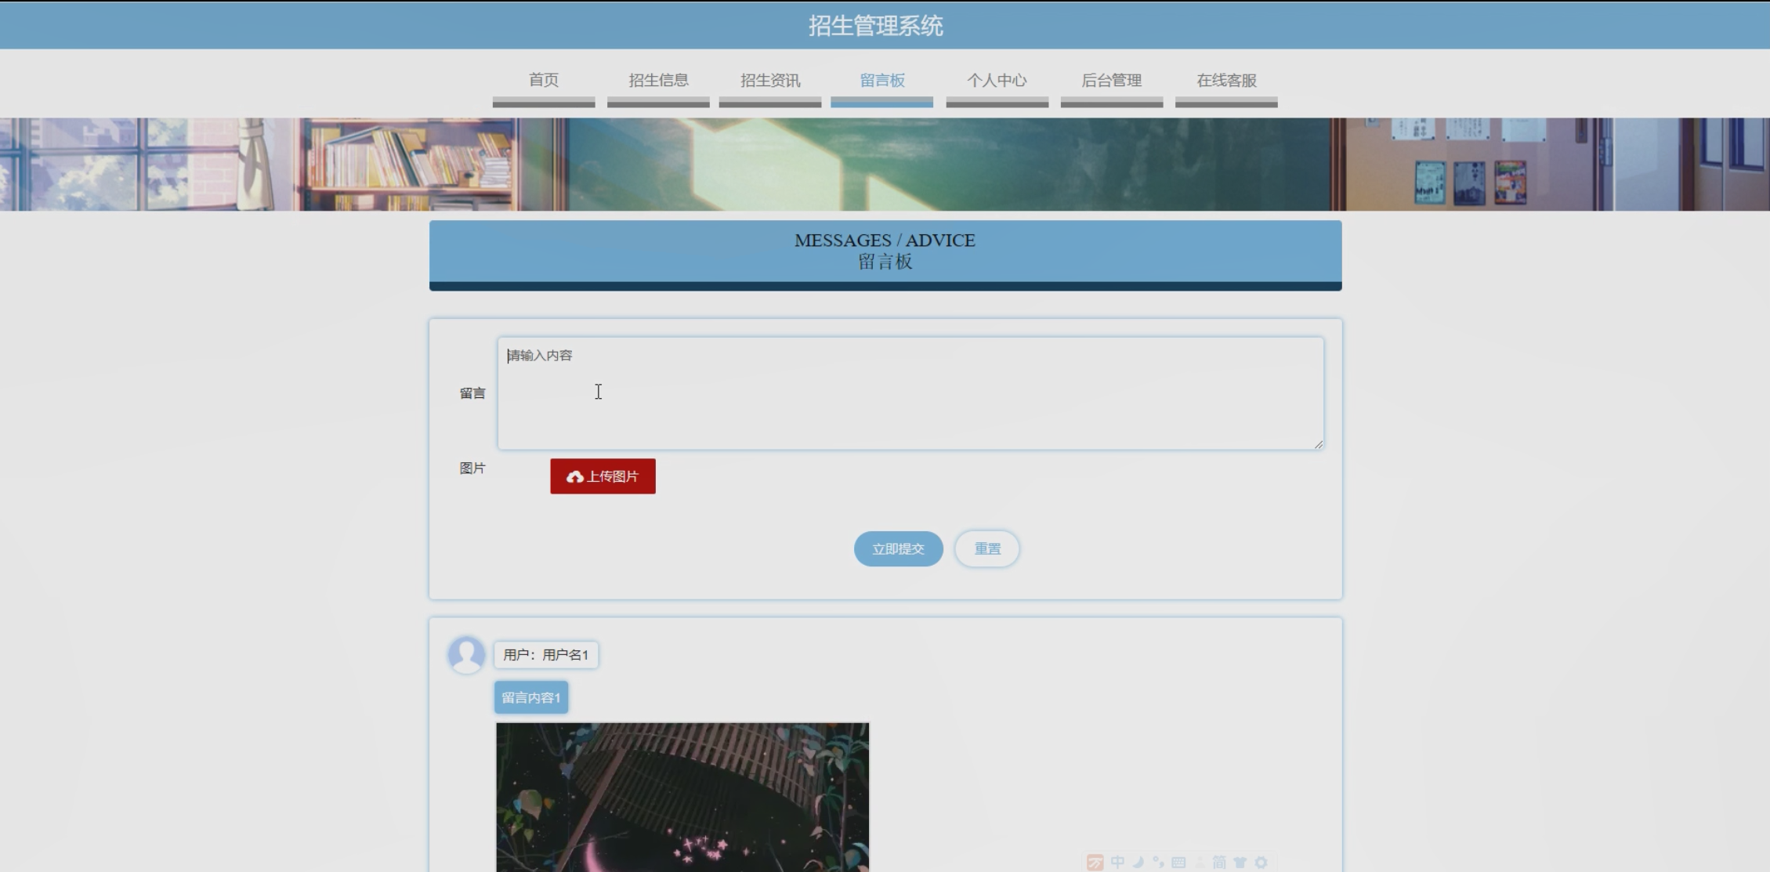Switch to the 招生资讯 tab
1770x872 pixels.
(x=770, y=81)
